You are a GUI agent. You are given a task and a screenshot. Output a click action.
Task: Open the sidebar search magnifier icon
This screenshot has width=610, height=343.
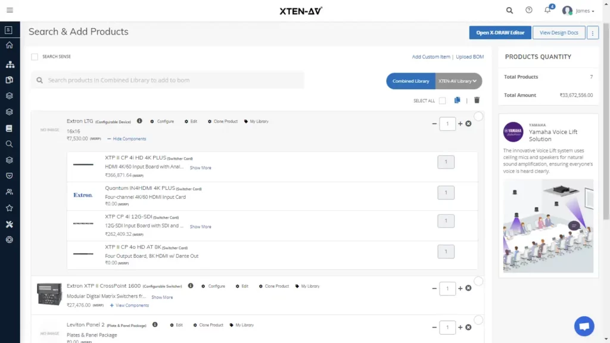tap(10, 144)
